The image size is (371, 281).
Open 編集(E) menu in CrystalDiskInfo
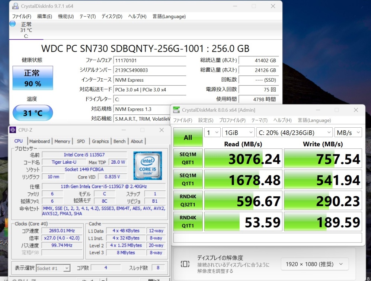(x=45, y=16)
